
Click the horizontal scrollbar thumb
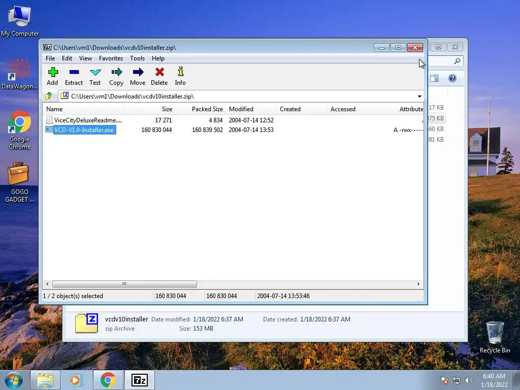pos(124,284)
